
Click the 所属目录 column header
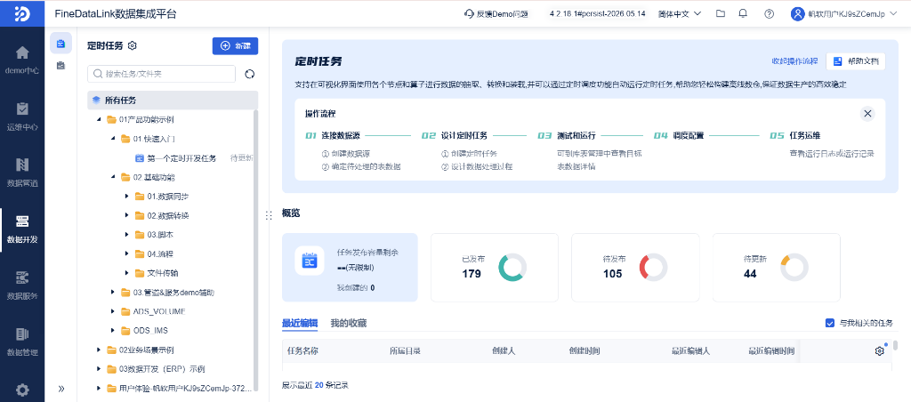[405, 351]
